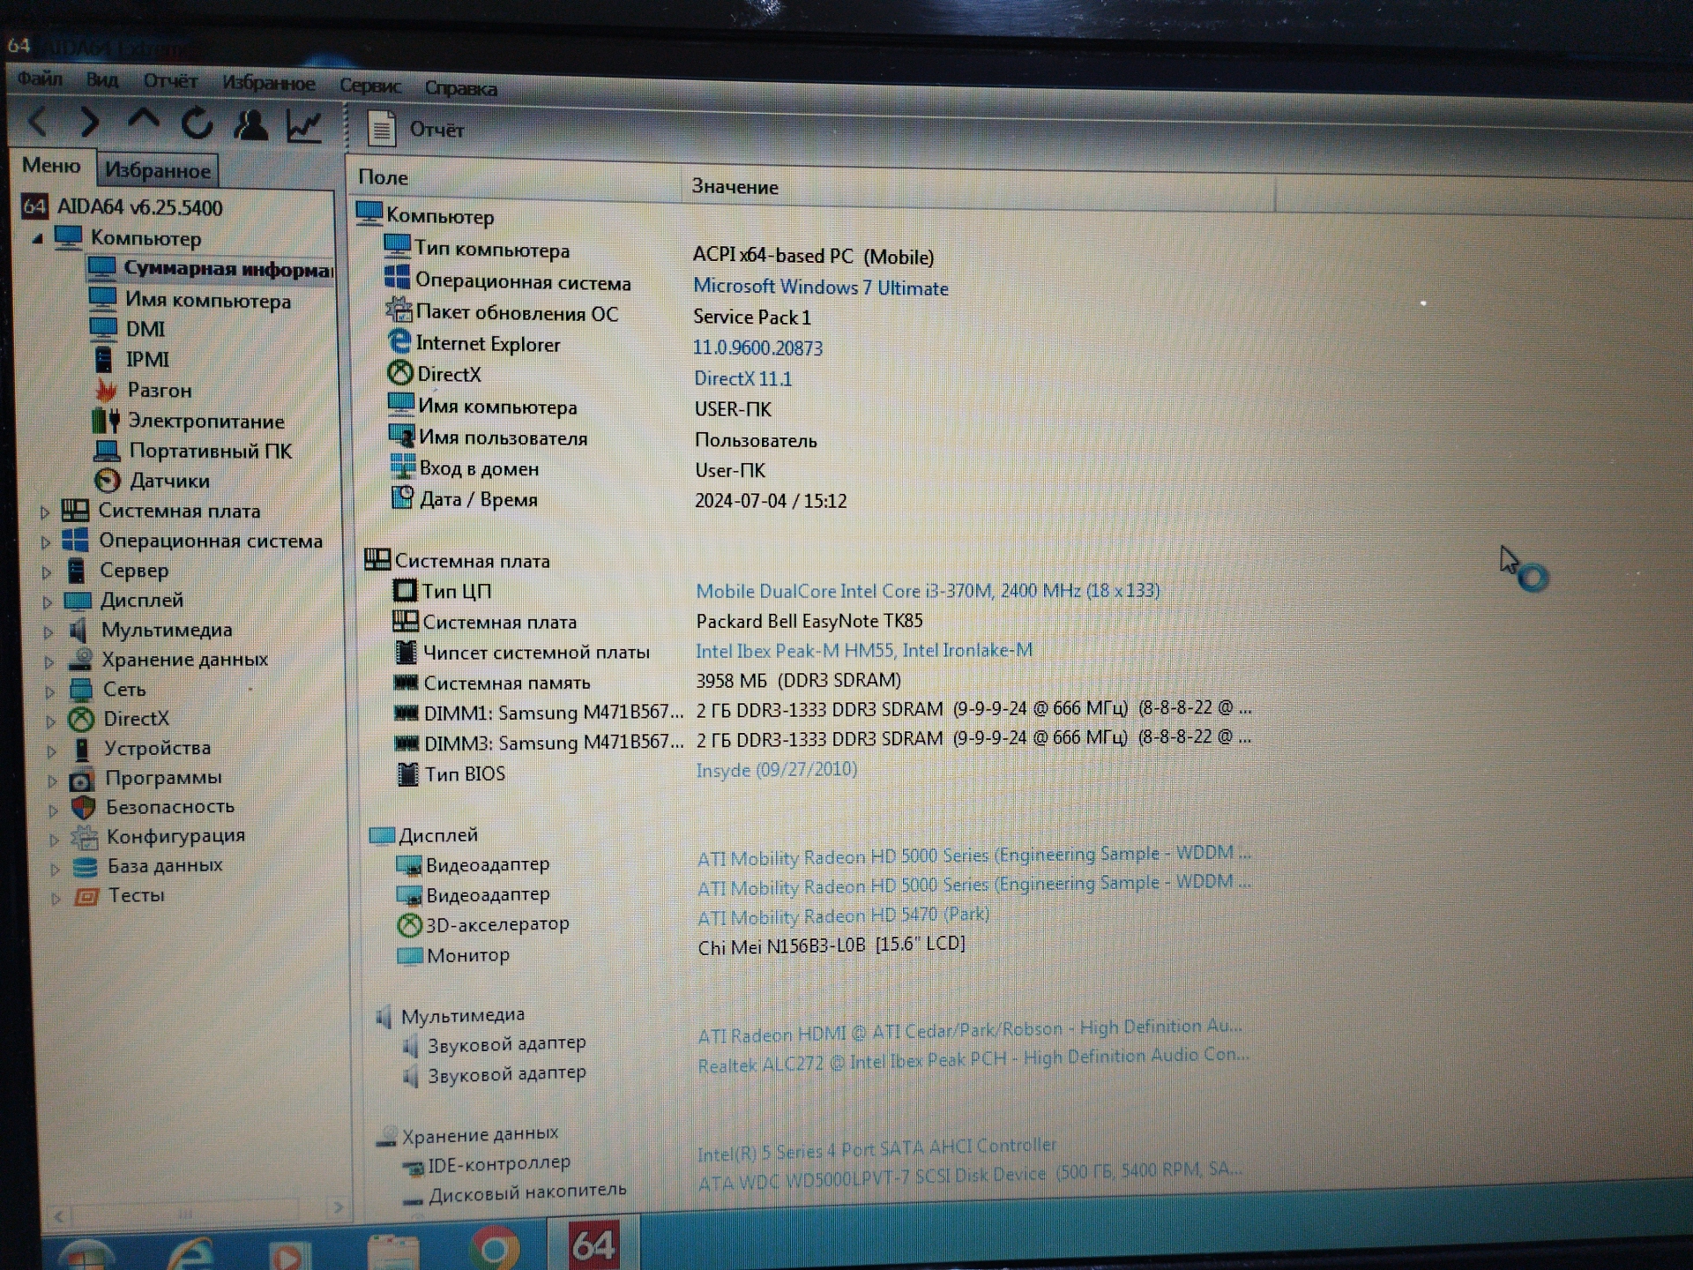Expand the Мультимедиа tree node
This screenshot has width=1693, height=1270.
(48, 632)
